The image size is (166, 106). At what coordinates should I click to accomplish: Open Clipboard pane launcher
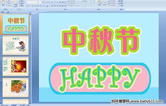pyautogui.click(x=11, y=9)
